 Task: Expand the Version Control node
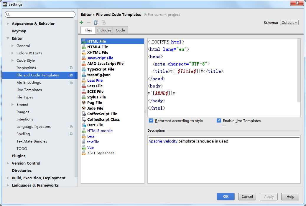[8, 163]
